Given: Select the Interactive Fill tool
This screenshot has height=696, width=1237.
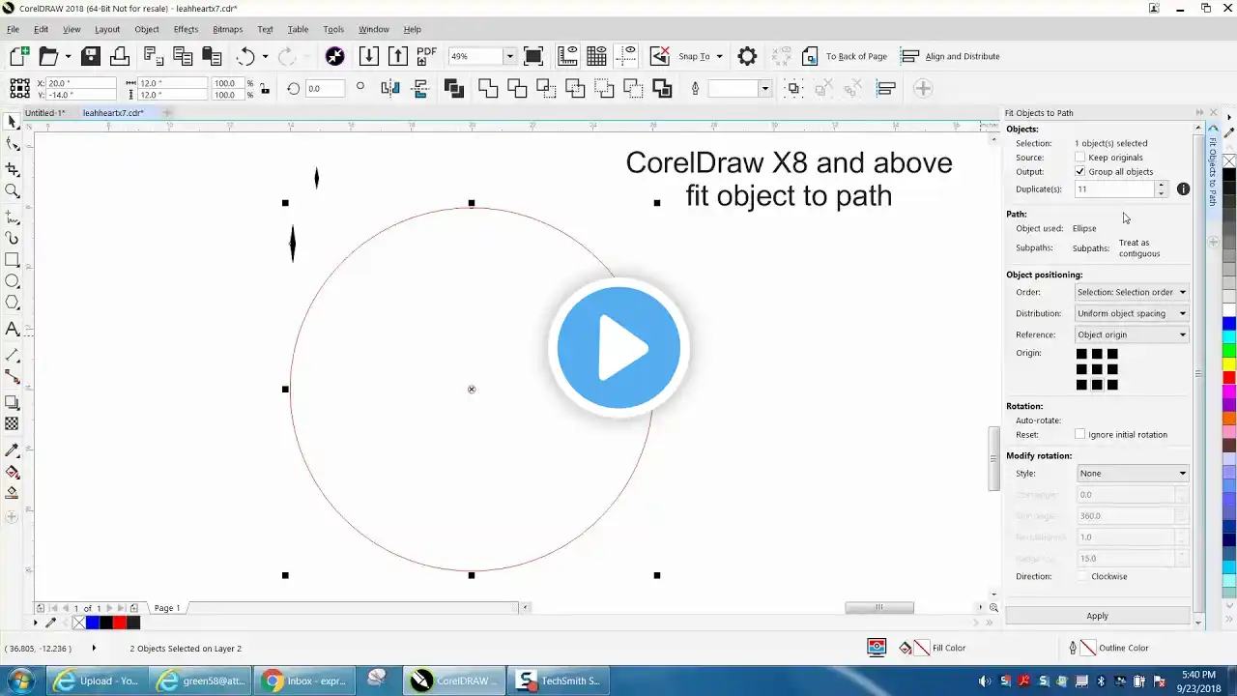Looking at the screenshot, I should (13, 473).
